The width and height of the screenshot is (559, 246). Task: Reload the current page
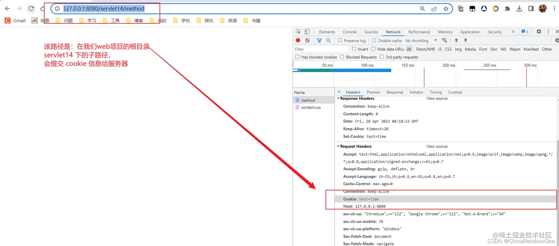pos(31,8)
